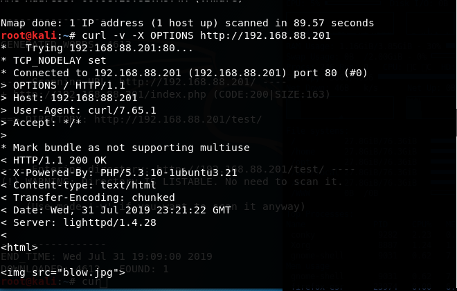Open the http://192.168.88.201 URL in the curl command

coord(265,35)
